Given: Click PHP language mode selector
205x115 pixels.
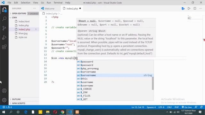Looking at the screenshot, I should click(x=176, y=107).
